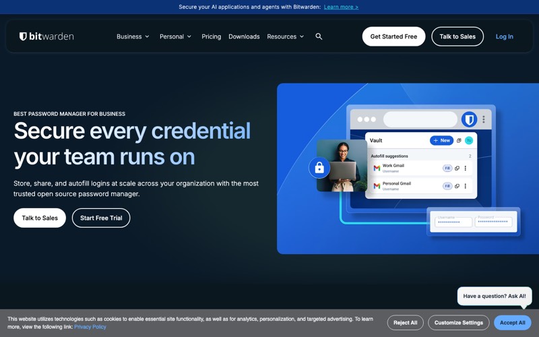The height and width of the screenshot is (337, 539).
Task: Open the Pricing page
Action: [211, 36]
